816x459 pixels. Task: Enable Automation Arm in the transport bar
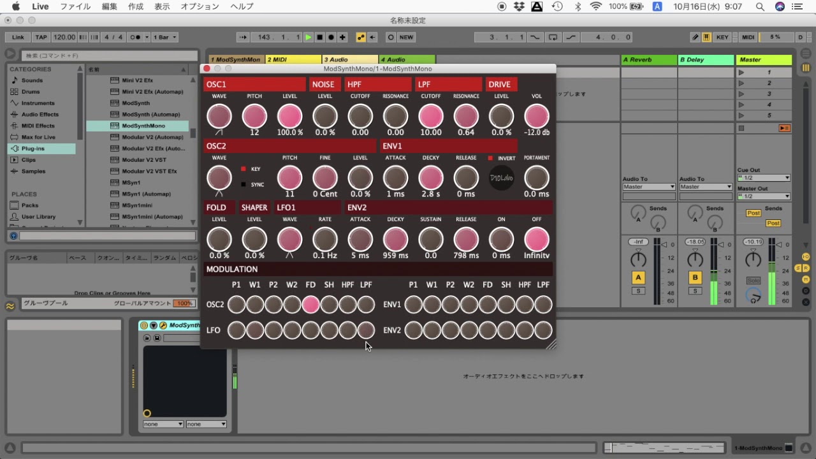click(x=361, y=37)
